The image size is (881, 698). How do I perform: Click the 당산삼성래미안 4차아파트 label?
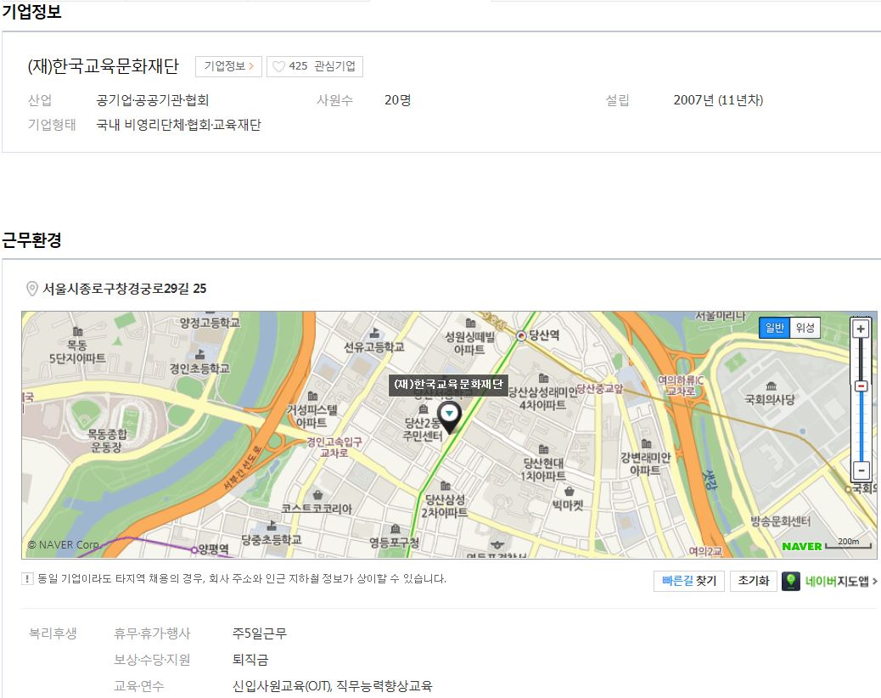[542, 398]
